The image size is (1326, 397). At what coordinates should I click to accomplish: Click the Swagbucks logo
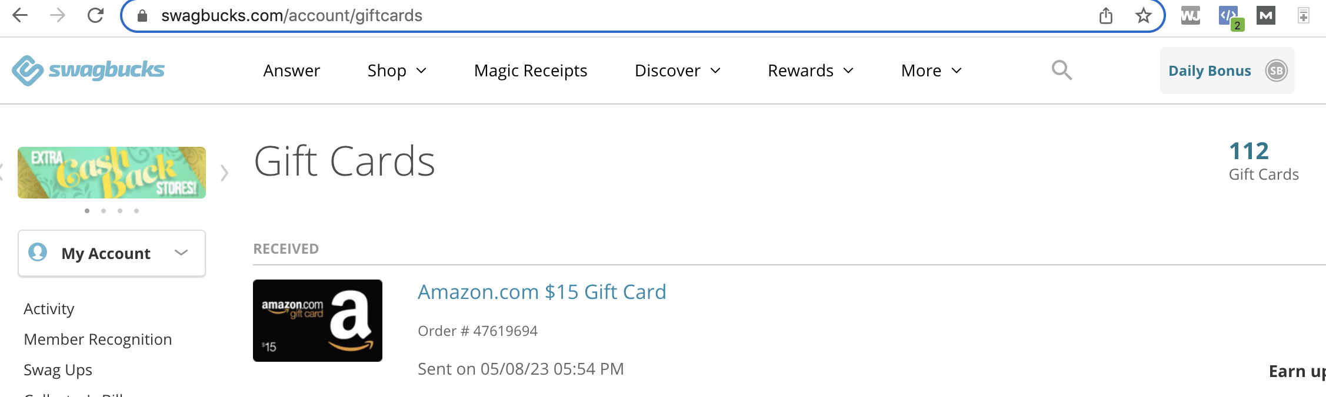[x=87, y=70]
